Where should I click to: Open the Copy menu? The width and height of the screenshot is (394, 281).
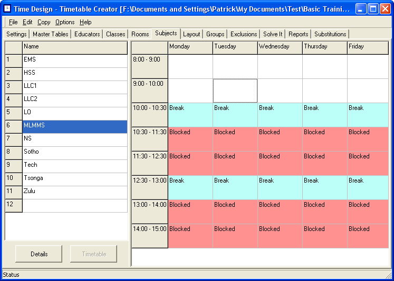point(44,22)
